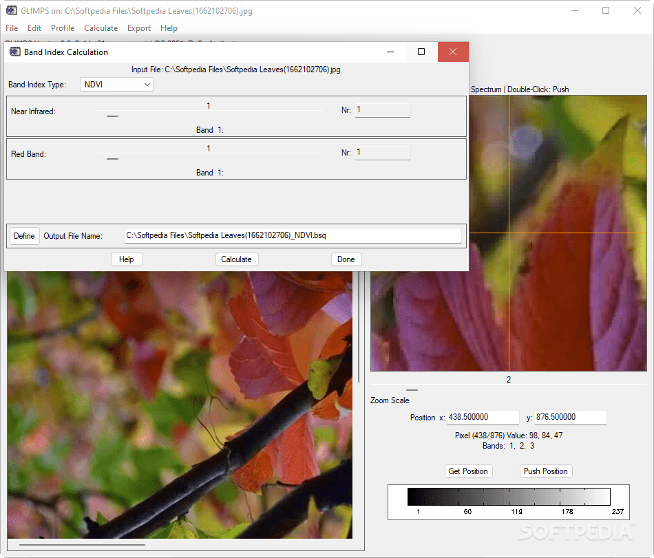Click the Zoom Scale label
Screen dimensions: 654x558
(x=390, y=400)
